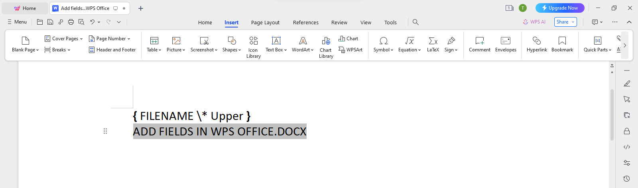Expand customize quick access toolbar chevron
Viewport: 638px width, 188px height.
[119, 22]
